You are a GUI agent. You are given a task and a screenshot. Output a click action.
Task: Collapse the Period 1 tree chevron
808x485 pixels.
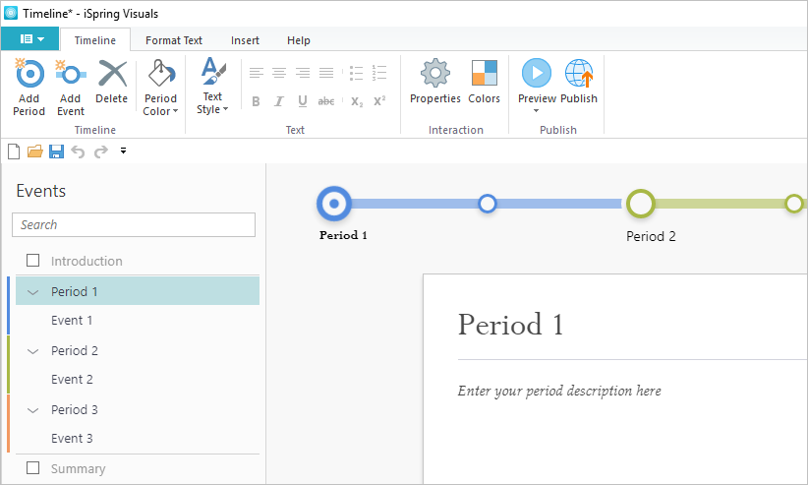pos(33,292)
